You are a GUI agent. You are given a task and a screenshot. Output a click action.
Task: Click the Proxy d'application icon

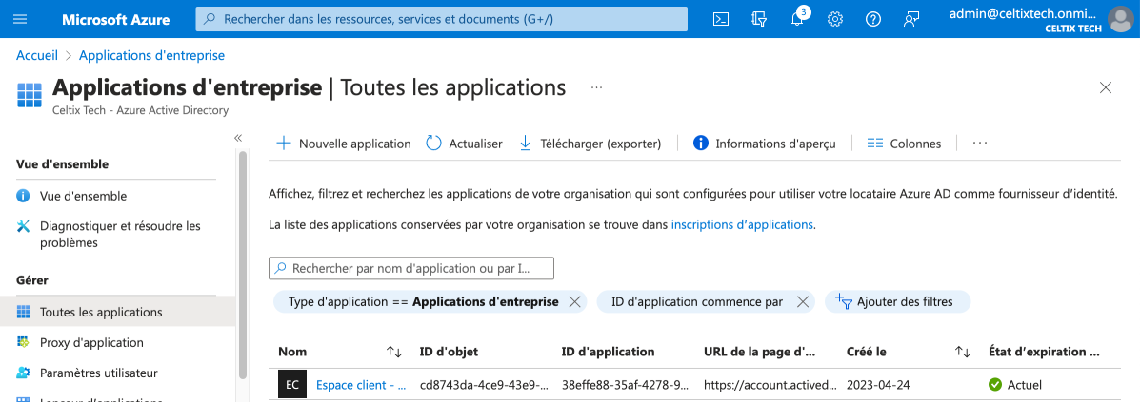[x=23, y=342]
